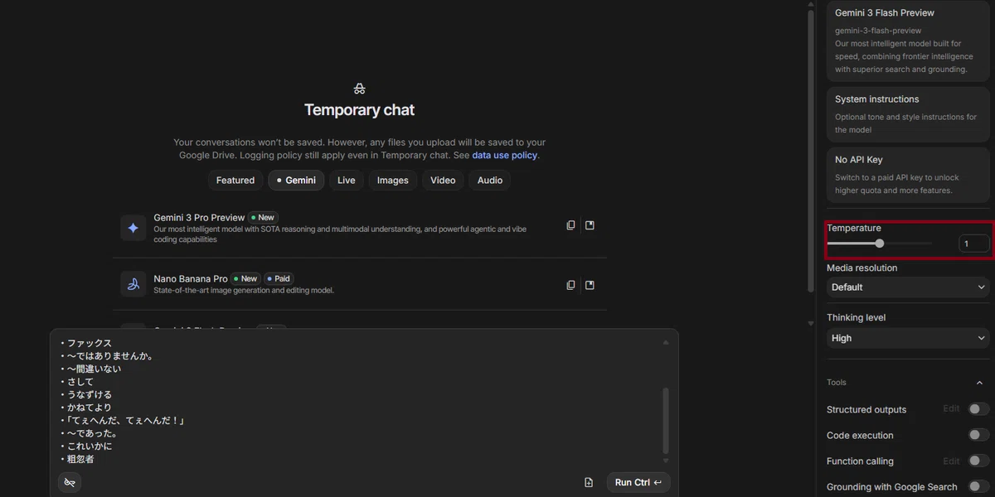Click the Nano Banana Pro model icon

coord(133,284)
